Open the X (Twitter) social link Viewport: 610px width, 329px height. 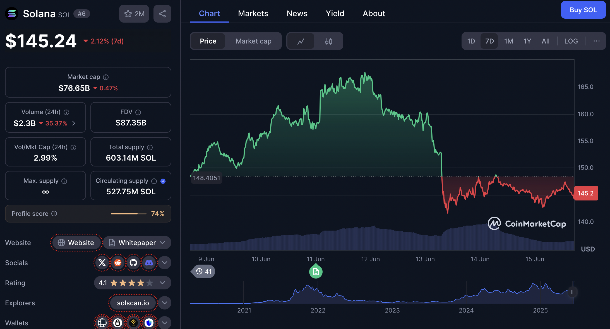click(102, 263)
